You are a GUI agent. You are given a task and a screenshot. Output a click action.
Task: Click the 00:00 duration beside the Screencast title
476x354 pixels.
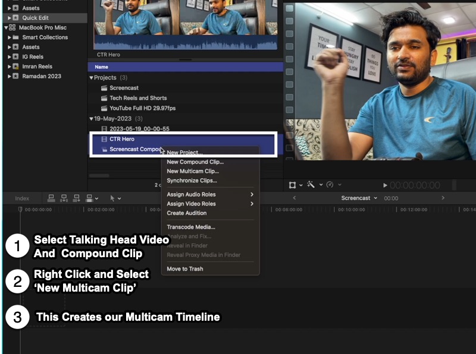[391, 198]
